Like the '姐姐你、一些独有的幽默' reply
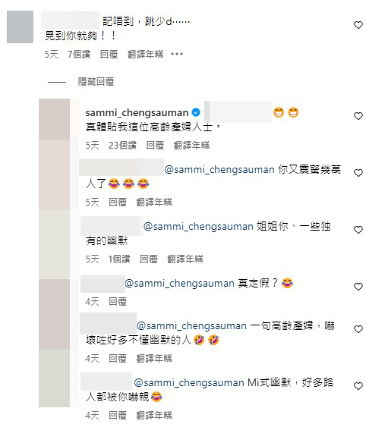Viewport: 366px width, 424px height. tap(358, 230)
